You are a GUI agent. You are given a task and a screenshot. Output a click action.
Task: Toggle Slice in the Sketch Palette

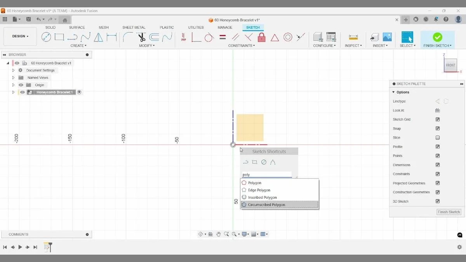(438, 137)
